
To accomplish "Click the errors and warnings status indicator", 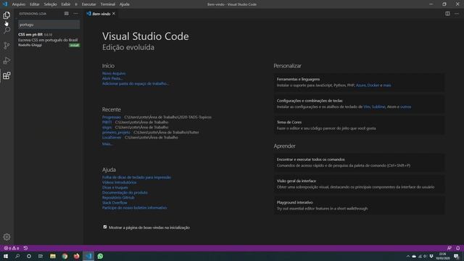I will pyautogui.click(x=12, y=248).
